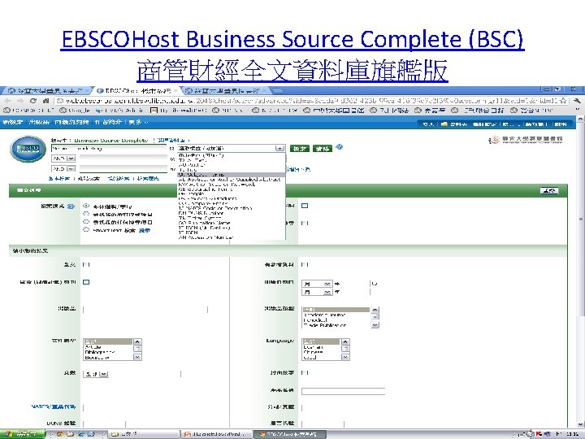Viewport: 585px width, 439px height.
Task: Open the folder icon in the top blue bar
Action: coord(444,124)
